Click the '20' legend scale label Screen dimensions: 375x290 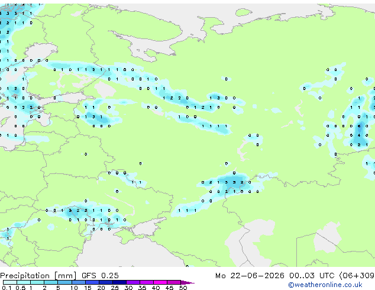click(101, 288)
